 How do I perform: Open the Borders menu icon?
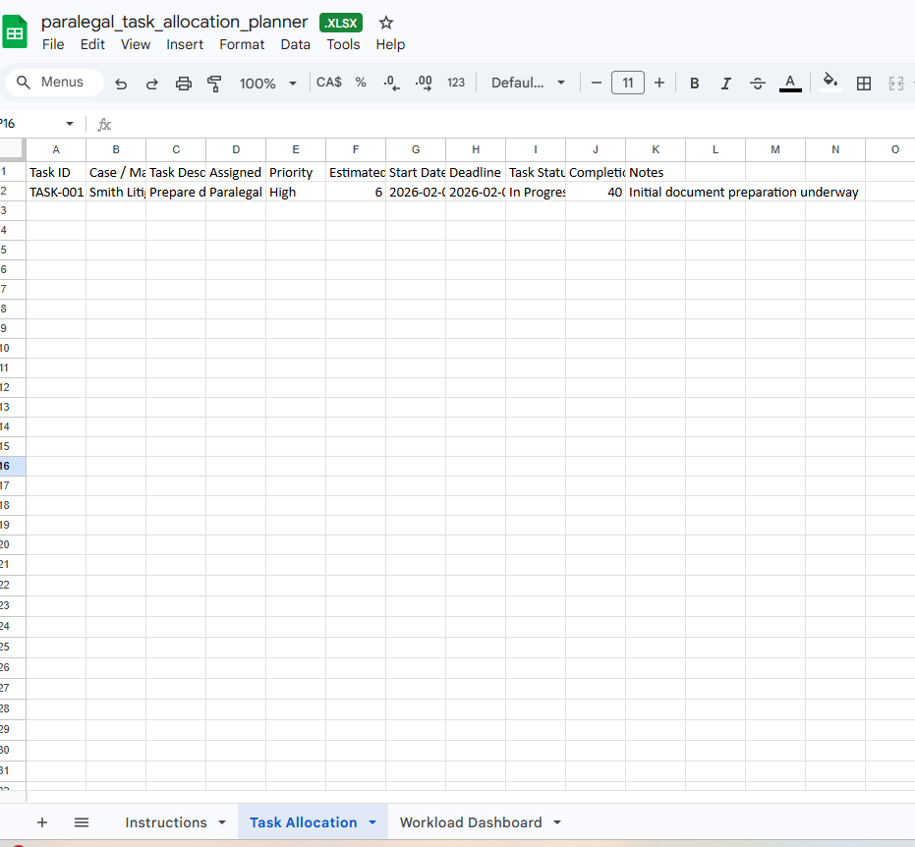click(x=863, y=83)
